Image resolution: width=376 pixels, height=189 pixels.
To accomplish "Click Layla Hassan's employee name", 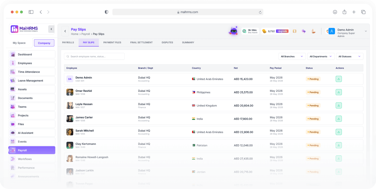I will (84, 104).
